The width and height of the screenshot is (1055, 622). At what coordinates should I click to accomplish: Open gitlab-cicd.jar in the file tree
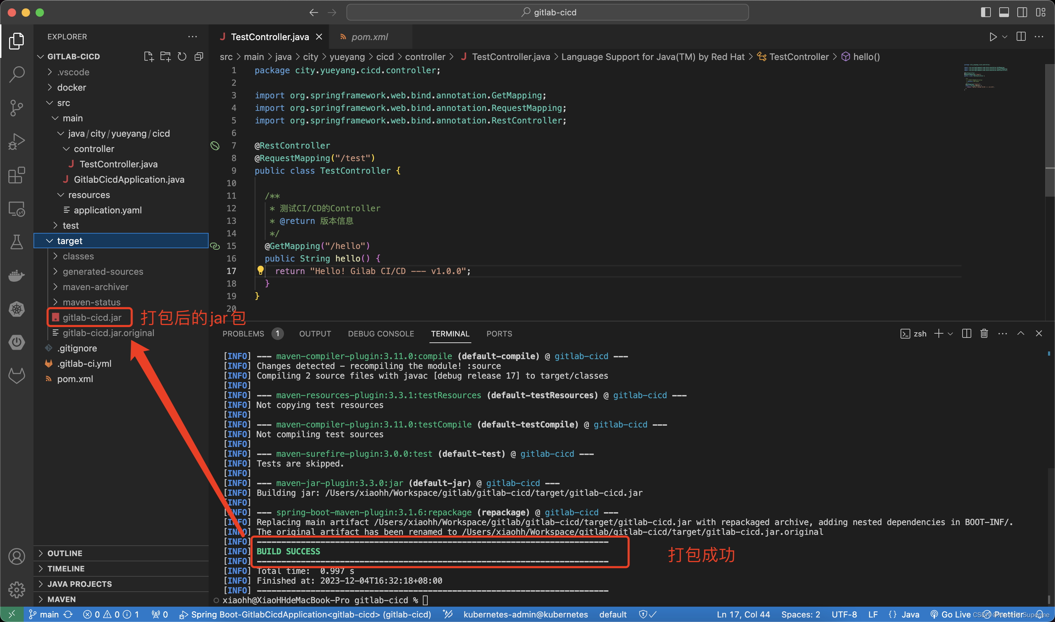(x=92, y=318)
